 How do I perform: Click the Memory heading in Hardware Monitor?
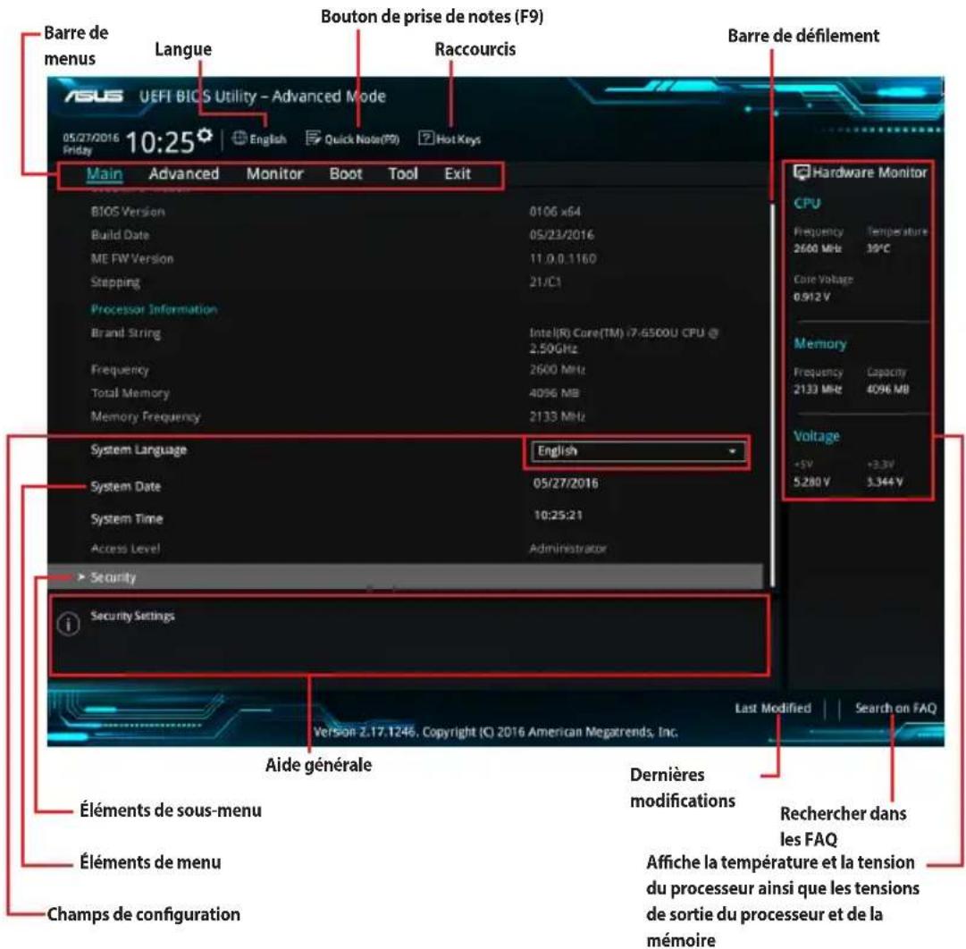tap(820, 343)
